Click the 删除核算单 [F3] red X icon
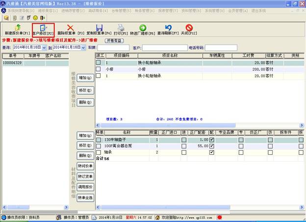306x222 pixels. (71, 28)
